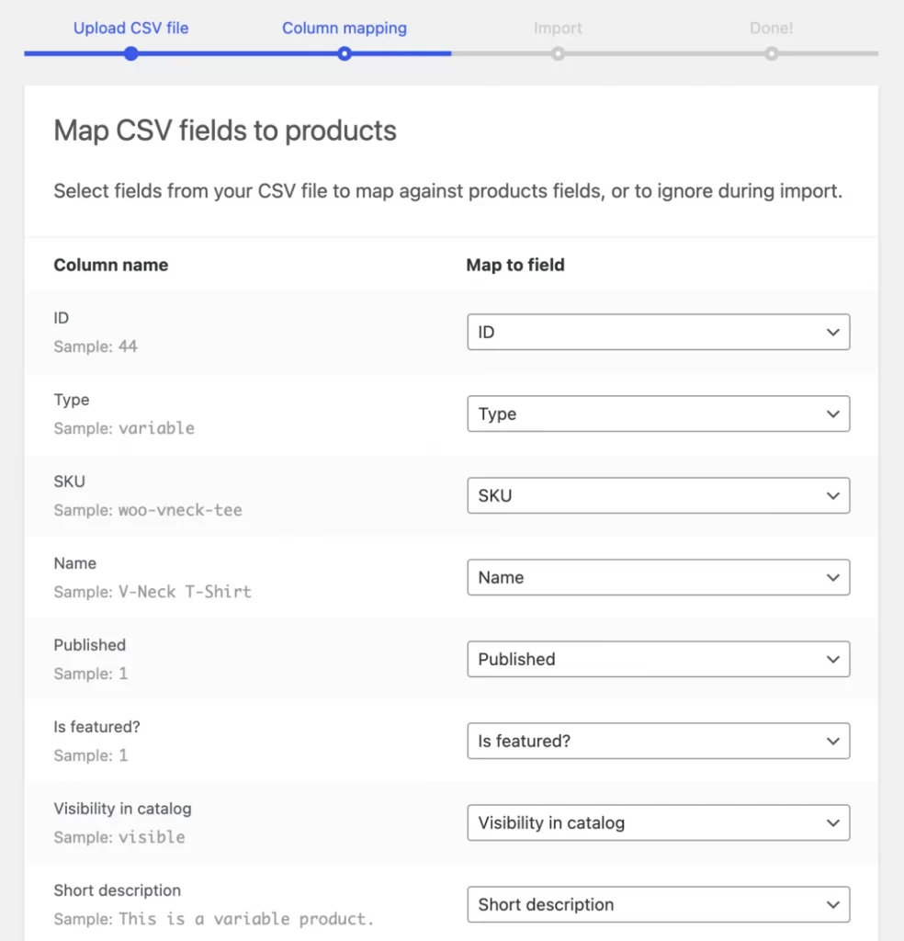This screenshot has width=904, height=941.
Task: Click the Done! step label
Action: (x=771, y=28)
